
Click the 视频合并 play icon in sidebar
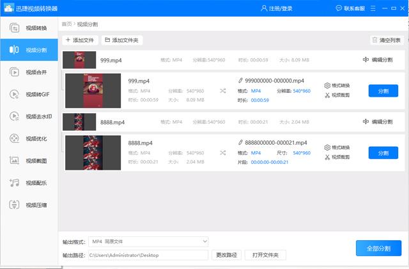coord(14,72)
